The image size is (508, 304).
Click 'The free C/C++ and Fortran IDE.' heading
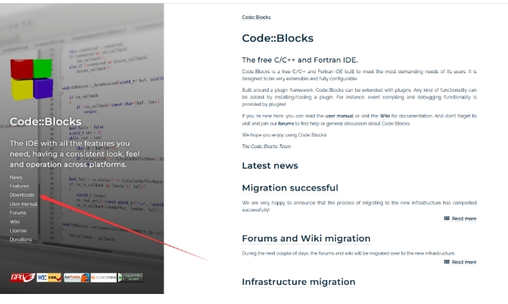point(300,60)
